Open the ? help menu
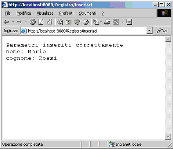This screenshot has width=173, height=149. coord(103,13)
